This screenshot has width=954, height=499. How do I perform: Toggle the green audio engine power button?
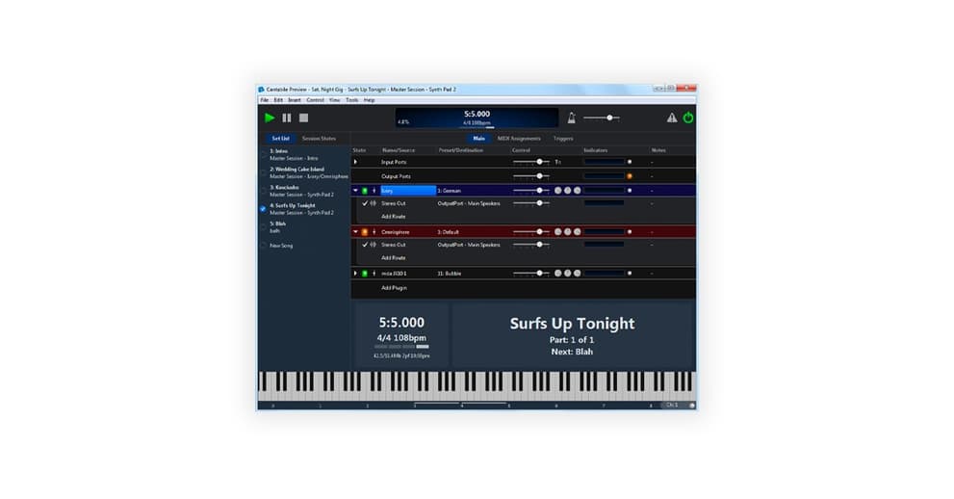(x=688, y=118)
